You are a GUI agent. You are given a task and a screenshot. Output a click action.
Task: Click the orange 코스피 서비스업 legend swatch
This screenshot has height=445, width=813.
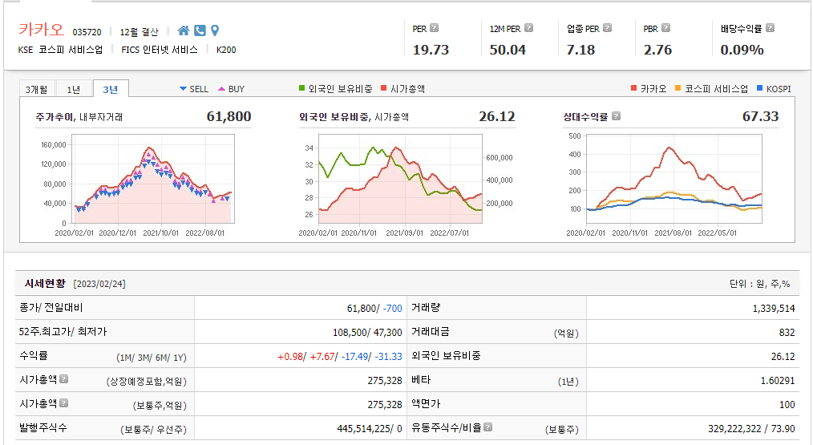pos(677,88)
